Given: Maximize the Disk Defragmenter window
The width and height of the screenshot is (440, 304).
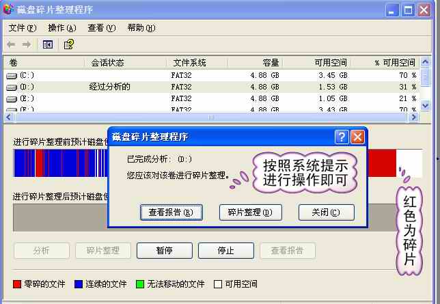Looking at the screenshot, I should coord(408,10).
